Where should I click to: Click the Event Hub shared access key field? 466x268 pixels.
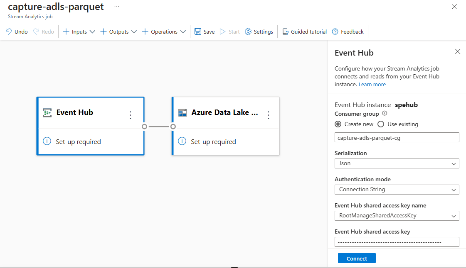point(397,241)
